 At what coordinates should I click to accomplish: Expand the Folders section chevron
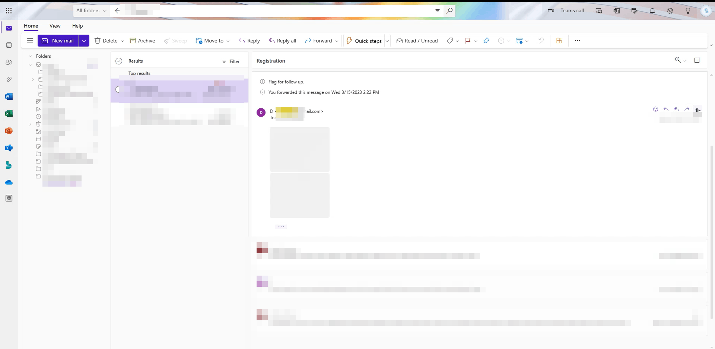point(30,56)
